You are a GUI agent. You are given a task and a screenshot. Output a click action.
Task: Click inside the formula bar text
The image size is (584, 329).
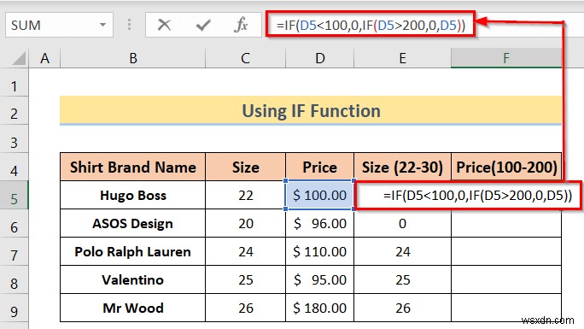371,25
